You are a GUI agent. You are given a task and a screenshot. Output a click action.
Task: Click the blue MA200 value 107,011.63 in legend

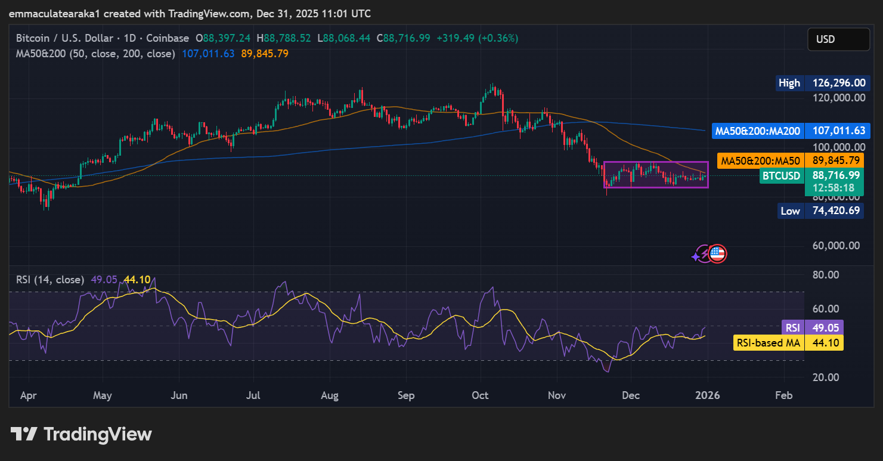(208, 54)
